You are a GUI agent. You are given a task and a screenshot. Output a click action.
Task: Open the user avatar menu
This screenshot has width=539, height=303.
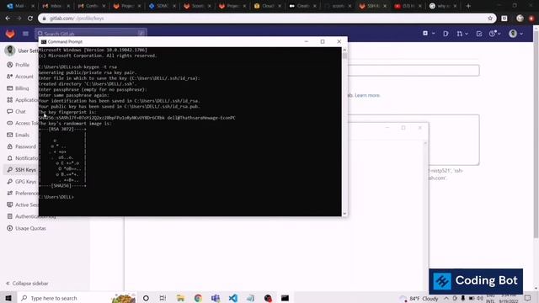coord(515,34)
